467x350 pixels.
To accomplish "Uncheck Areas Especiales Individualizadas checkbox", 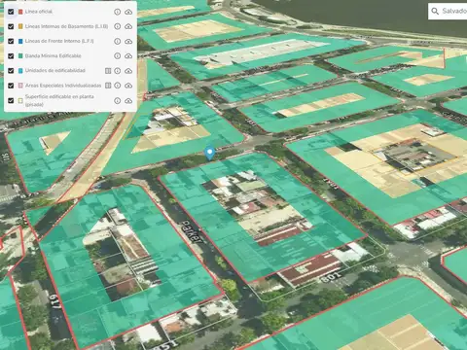I will tap(11, 86).
